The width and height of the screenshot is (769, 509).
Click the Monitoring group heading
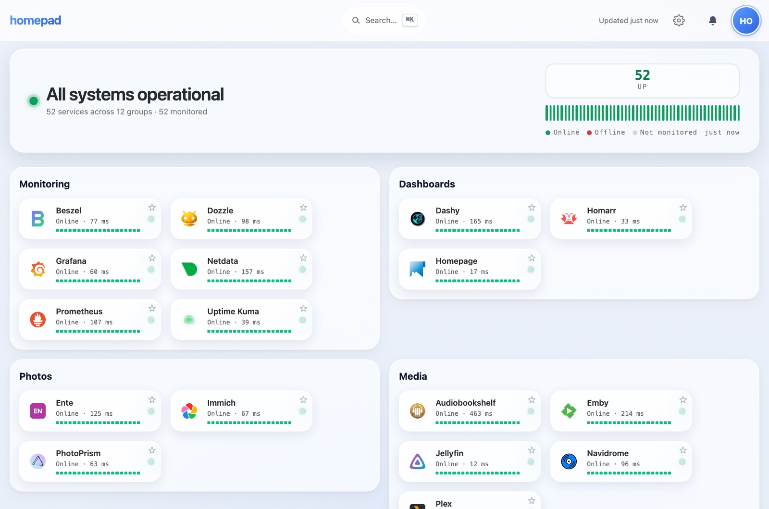45,184
